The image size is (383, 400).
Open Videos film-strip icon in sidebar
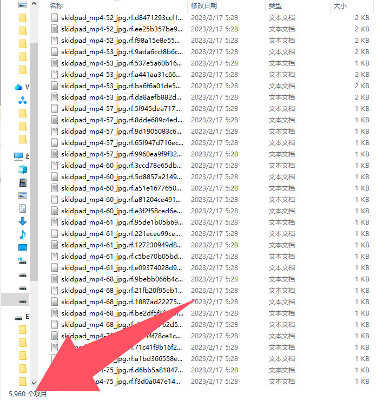pos(23,182)
